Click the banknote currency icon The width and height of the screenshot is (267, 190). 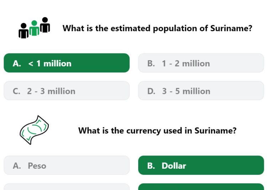tap(34, 130)
